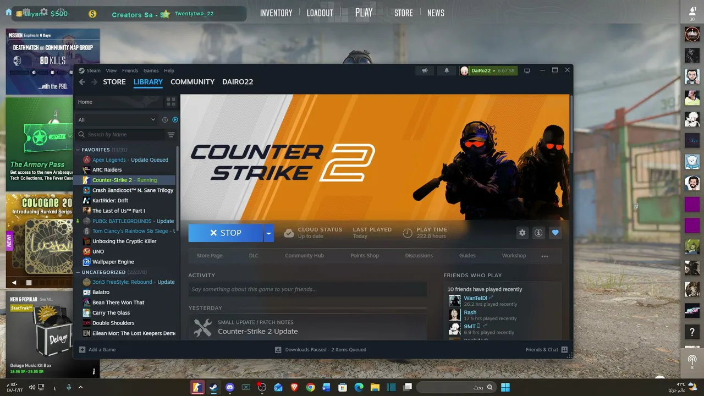
Task: Select the UNO game in the library
Action: tap(98, 251)
